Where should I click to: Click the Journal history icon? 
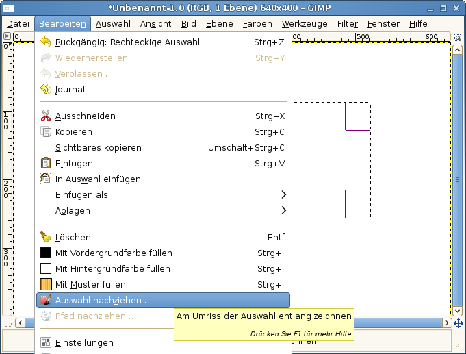(x=46, y=90)
